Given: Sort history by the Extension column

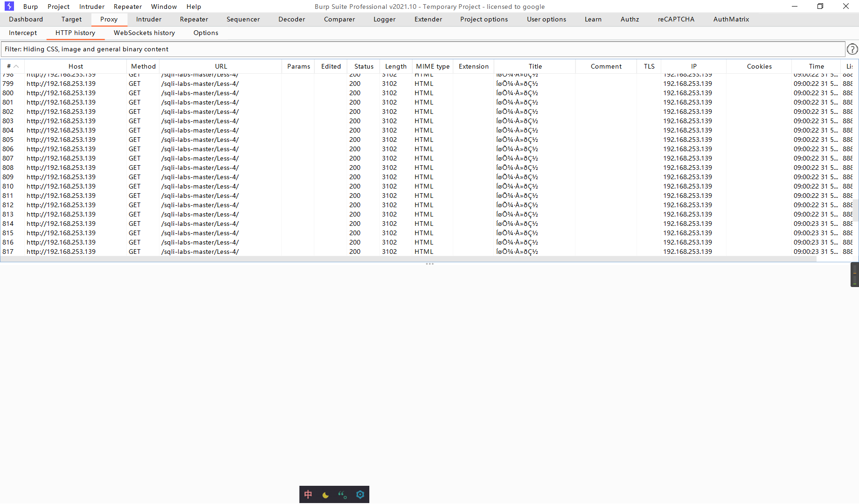Looking at the screenshot, I should tap(474, 66).
